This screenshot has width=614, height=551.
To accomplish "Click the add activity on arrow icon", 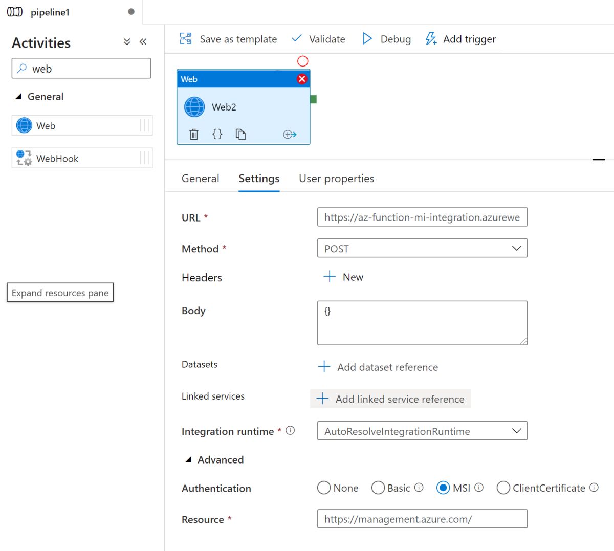I will click(x=290, y=135).
